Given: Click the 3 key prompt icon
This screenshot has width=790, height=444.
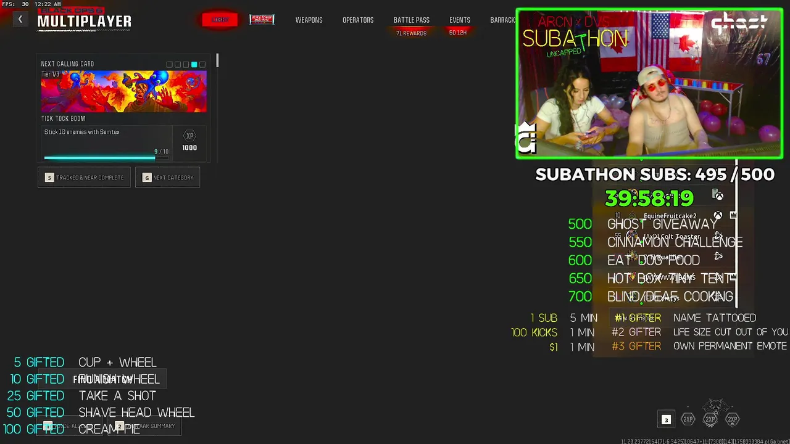Looking at the screenshot, I should point(666,420).
